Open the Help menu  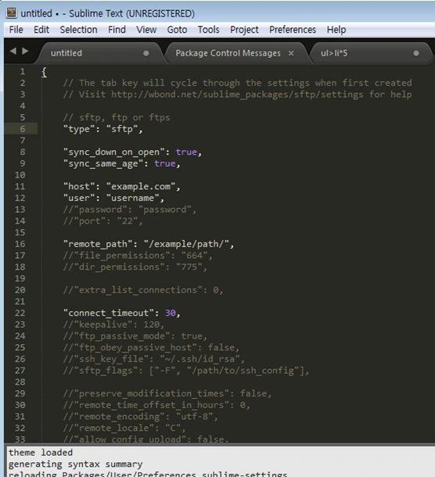tap(336, 30)
